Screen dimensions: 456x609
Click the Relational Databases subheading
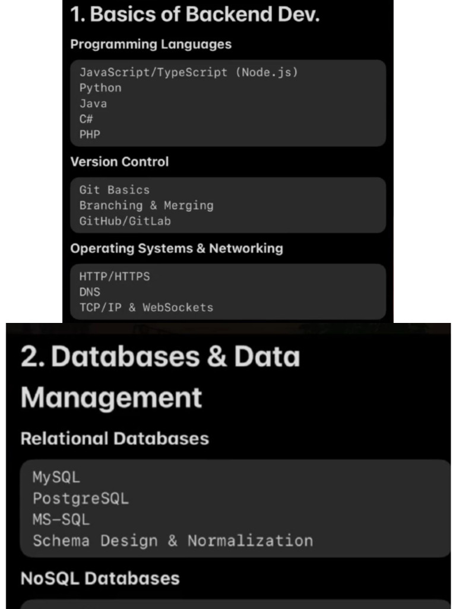coord(115,439)
